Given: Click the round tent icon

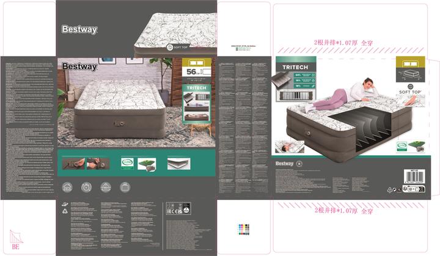Looking at the screenshot, I should (106, 187).
